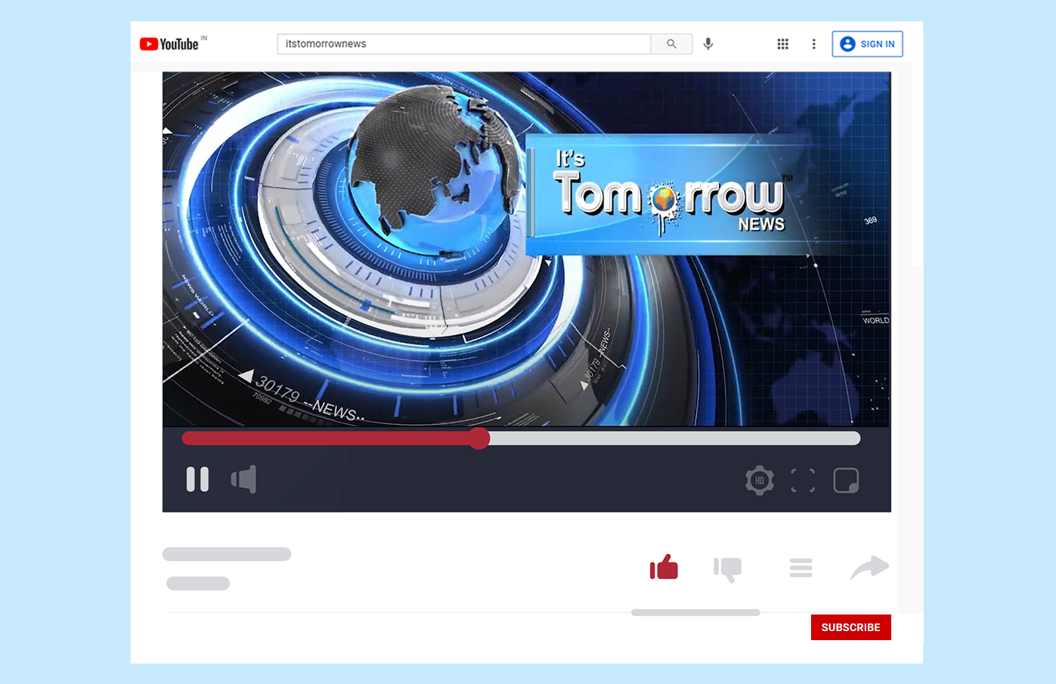Viewport: 1056px width, 684px height.
Task: Subscribe to the channel
Action: [850, 627]
